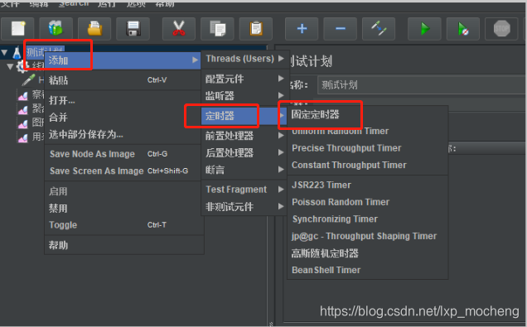The image size is (527, 327).
Task: Click the thread group gear icon
Action: pos(22,66)
